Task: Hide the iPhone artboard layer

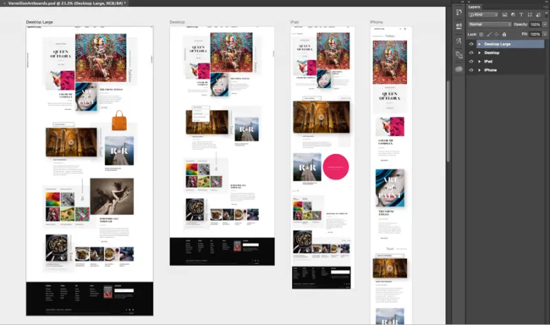Action: coord(471,70)
